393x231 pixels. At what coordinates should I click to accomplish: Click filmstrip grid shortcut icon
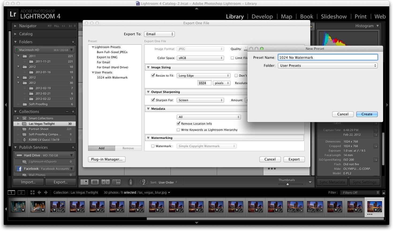coord(32,192)
